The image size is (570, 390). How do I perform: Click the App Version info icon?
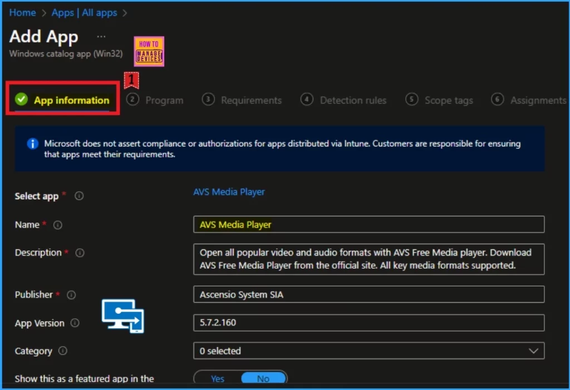(75, 323)
